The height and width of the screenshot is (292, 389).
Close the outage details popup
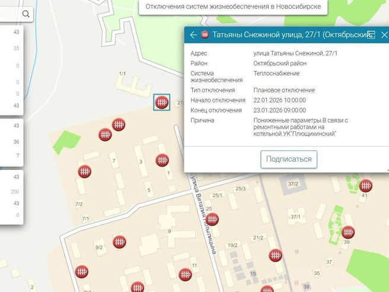point(384,35)
